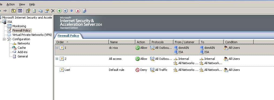The height and width of the screenshot is (100, 274).
Task: Collapse rule 2 with the minus box
Action: point(57,59)
